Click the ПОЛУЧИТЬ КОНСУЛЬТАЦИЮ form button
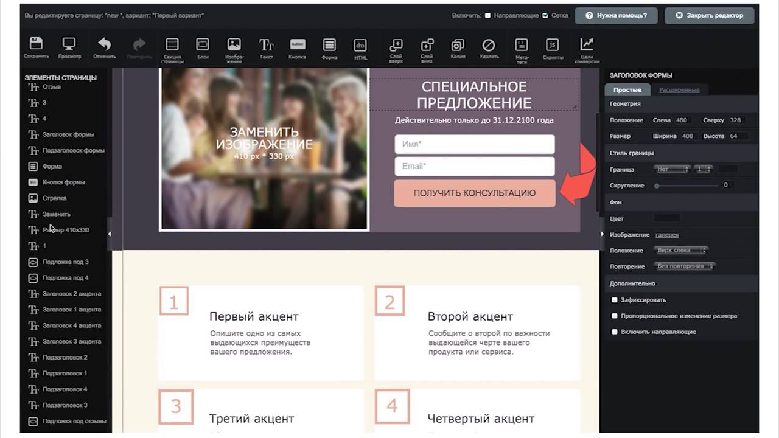Image resolution: width=779 pixels, height=438 pixels. point(475,193)
